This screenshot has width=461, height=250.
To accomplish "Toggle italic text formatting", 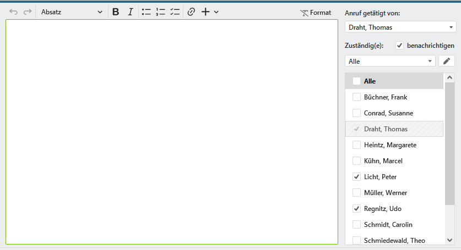I will (130, 12).
